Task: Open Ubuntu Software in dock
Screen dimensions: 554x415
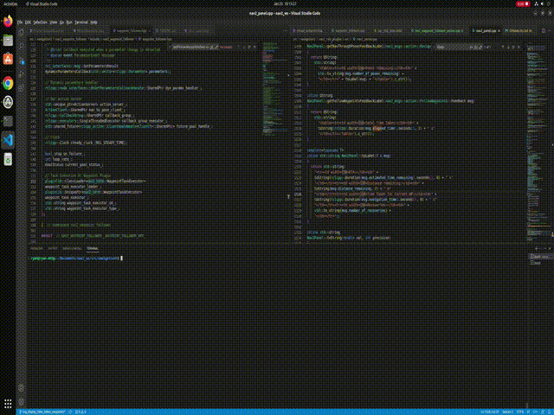Action: pyautogui.click(x=8, y=60)
